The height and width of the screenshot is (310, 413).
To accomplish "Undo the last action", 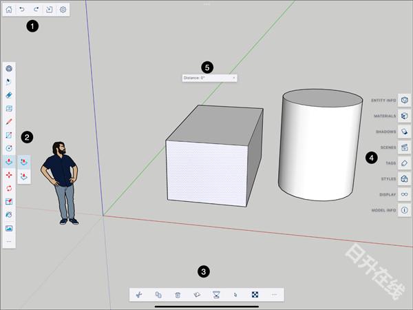I will 22,10.
